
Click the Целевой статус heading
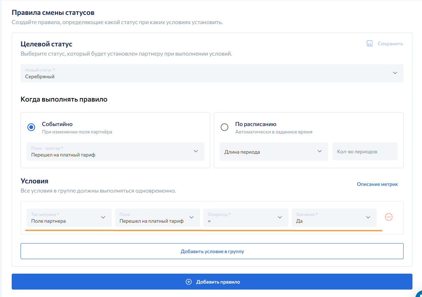(46, 44)
